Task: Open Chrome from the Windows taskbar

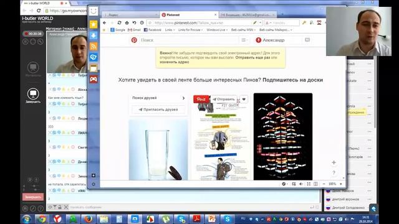Action: coord(42,219)
